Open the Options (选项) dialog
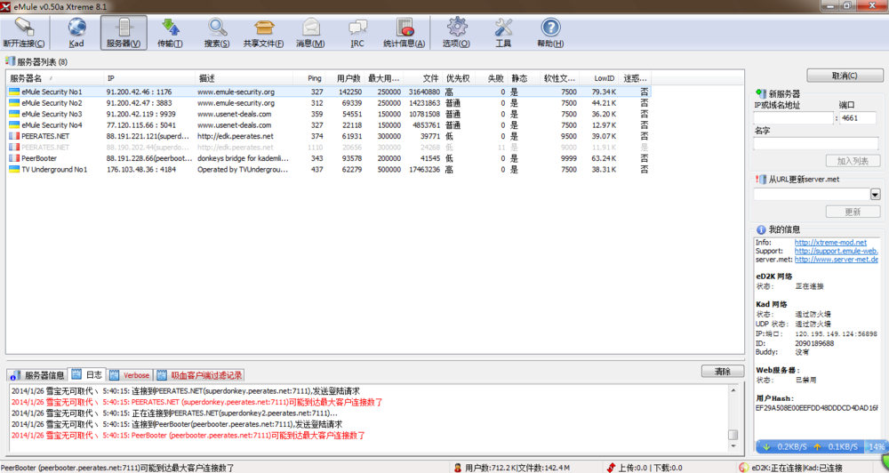 [456, 32]
